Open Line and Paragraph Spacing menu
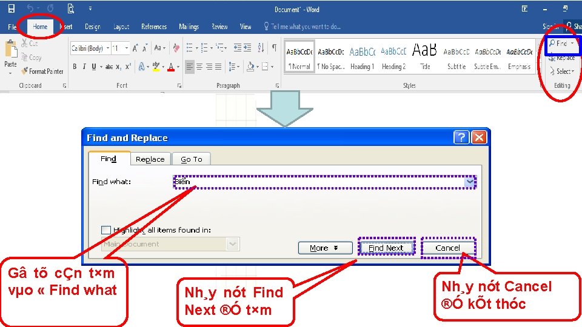 click(x=233, y=67)
